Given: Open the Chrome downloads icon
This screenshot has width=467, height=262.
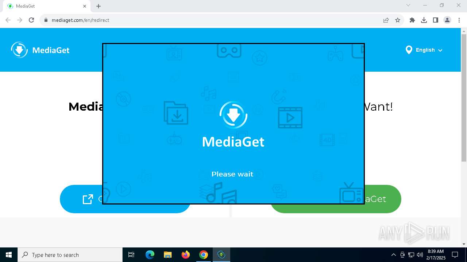Looking at the screenshot, I should pos(424,20).
